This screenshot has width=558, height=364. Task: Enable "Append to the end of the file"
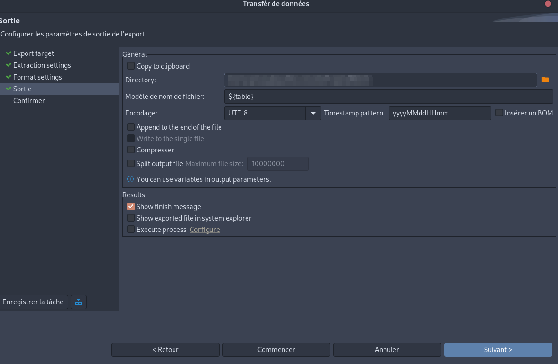130,127
